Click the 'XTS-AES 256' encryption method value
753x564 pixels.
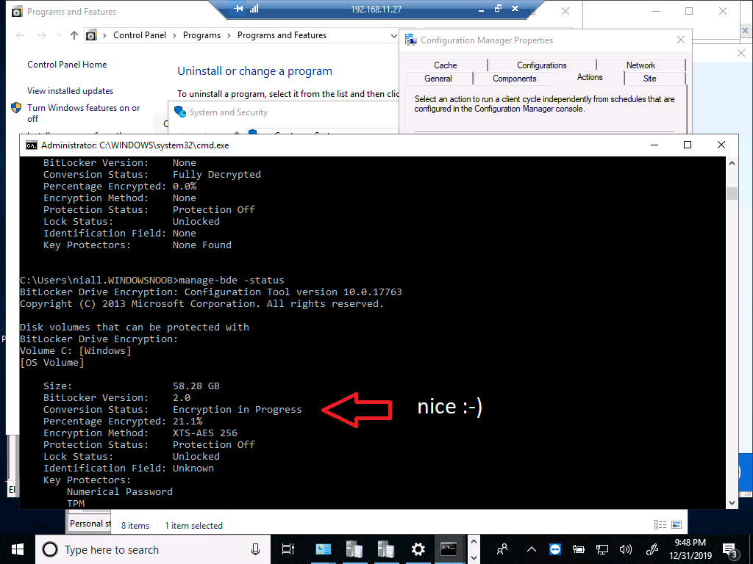coord(205,433)
